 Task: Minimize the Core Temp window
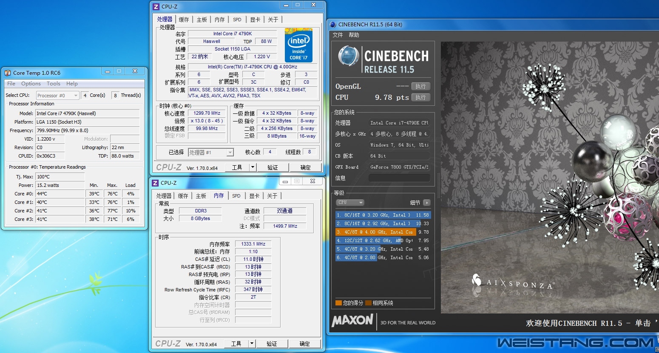coord(108,71)
